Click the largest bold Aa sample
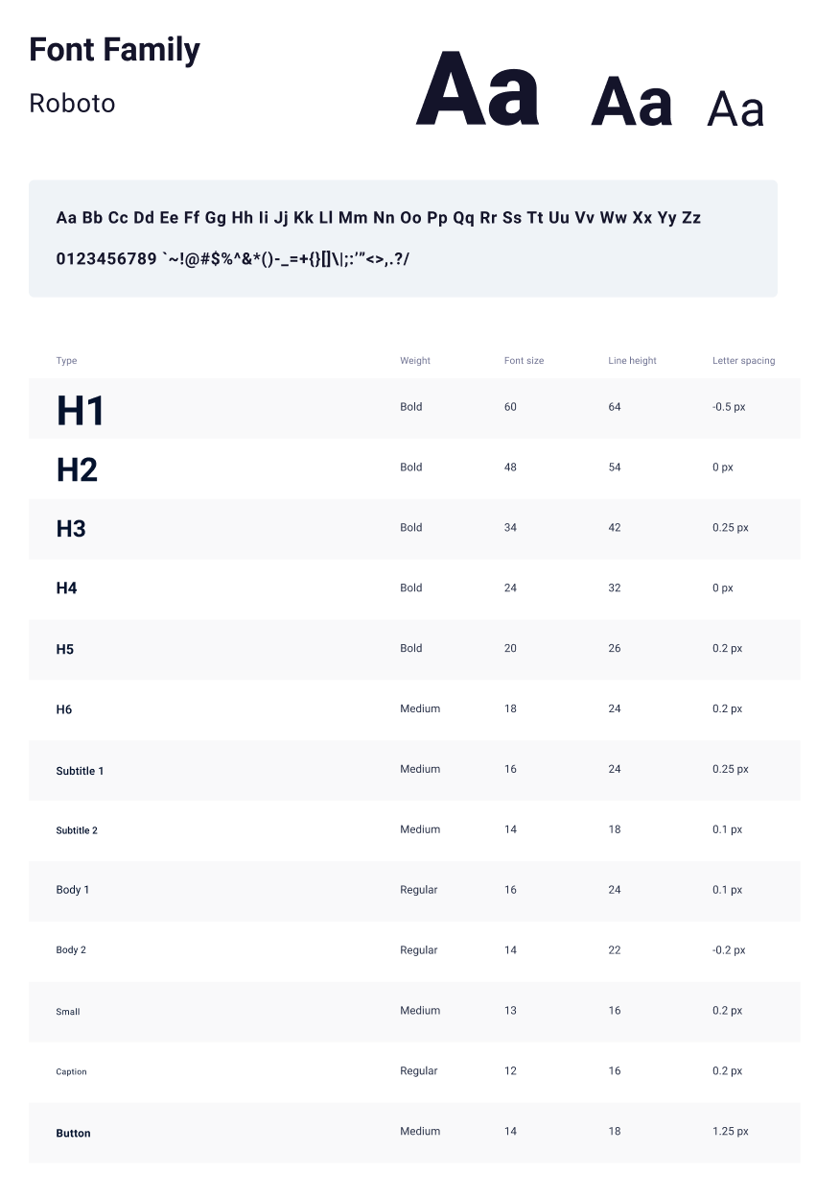 click(478, 90)
